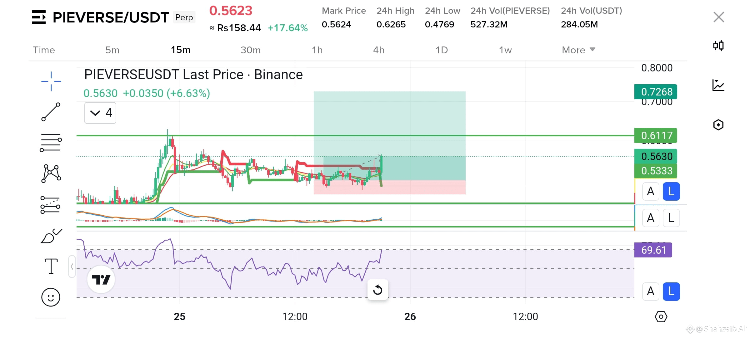Open the long position forecasting tool

point(50,205)
